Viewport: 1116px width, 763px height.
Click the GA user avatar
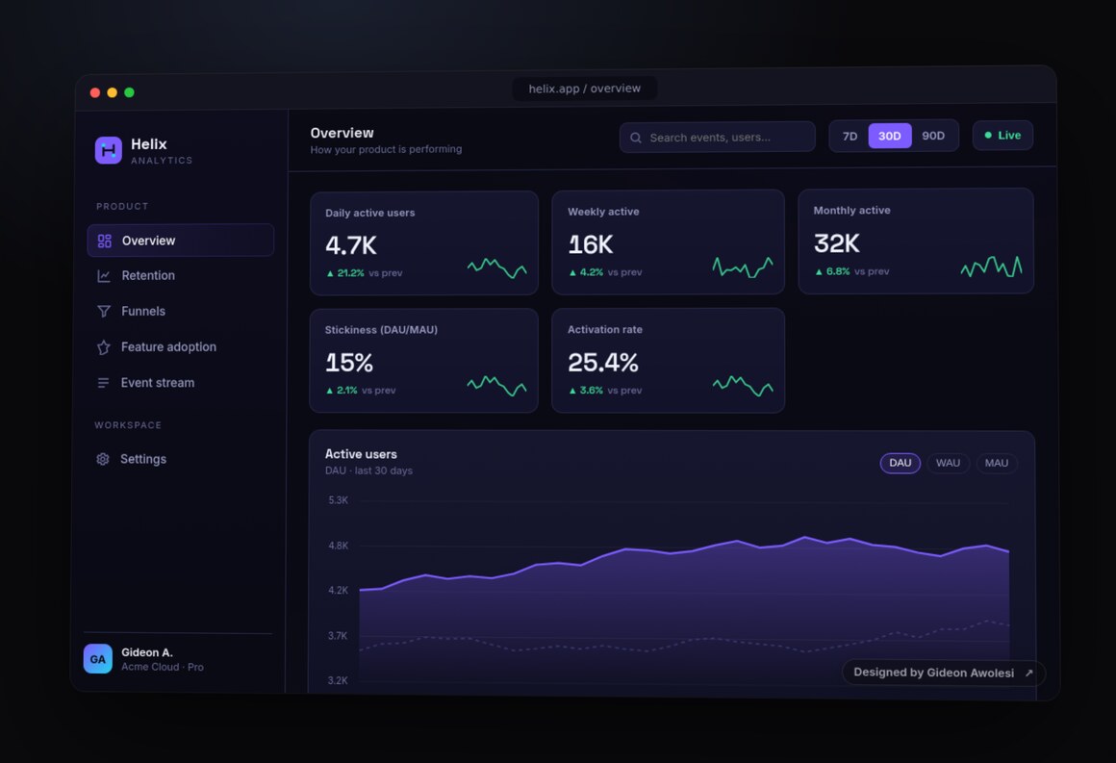[x=97, y=658]
